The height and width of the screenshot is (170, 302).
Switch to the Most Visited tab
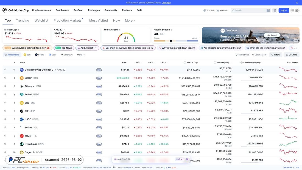98,20
